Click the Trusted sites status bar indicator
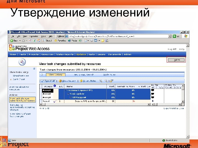 click(x=170, y=140)
